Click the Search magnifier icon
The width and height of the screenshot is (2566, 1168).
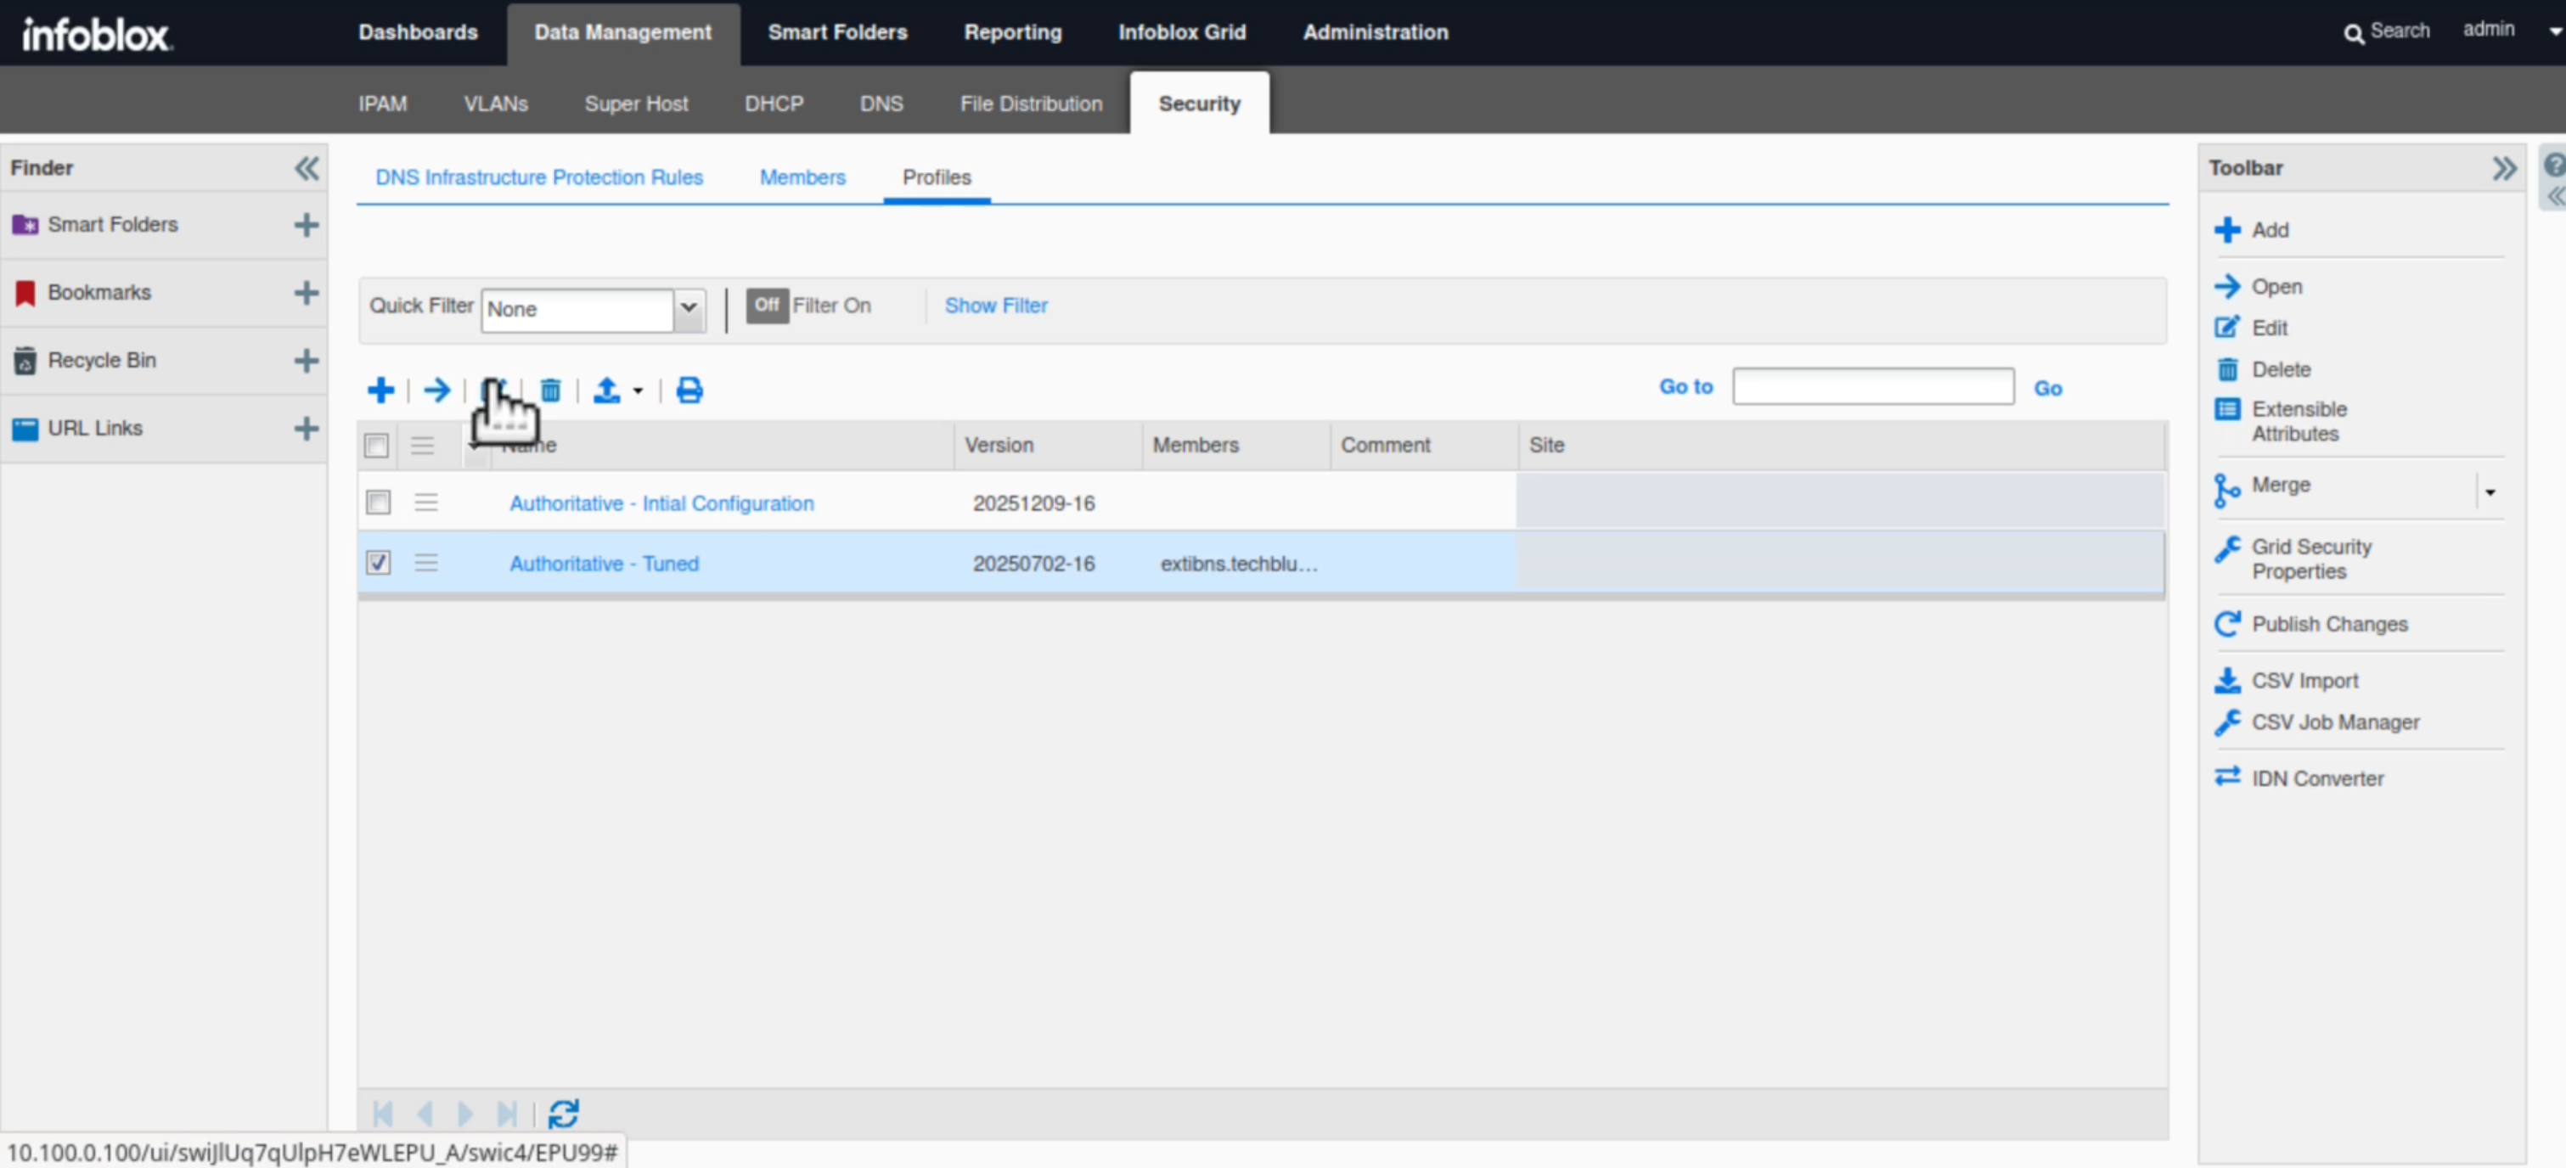(2353, 34)
